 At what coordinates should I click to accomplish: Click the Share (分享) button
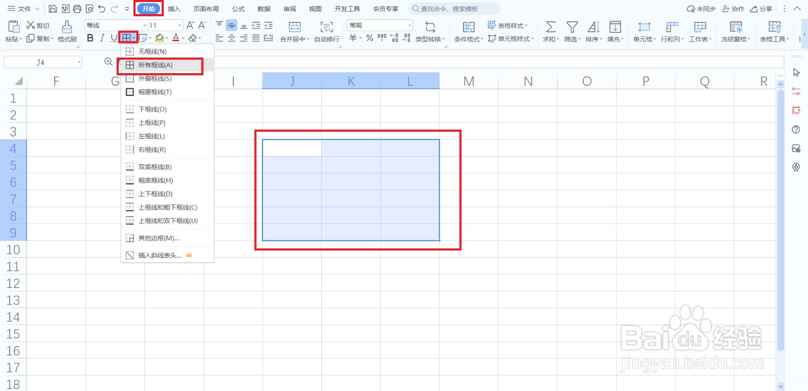tap(761, 9)
